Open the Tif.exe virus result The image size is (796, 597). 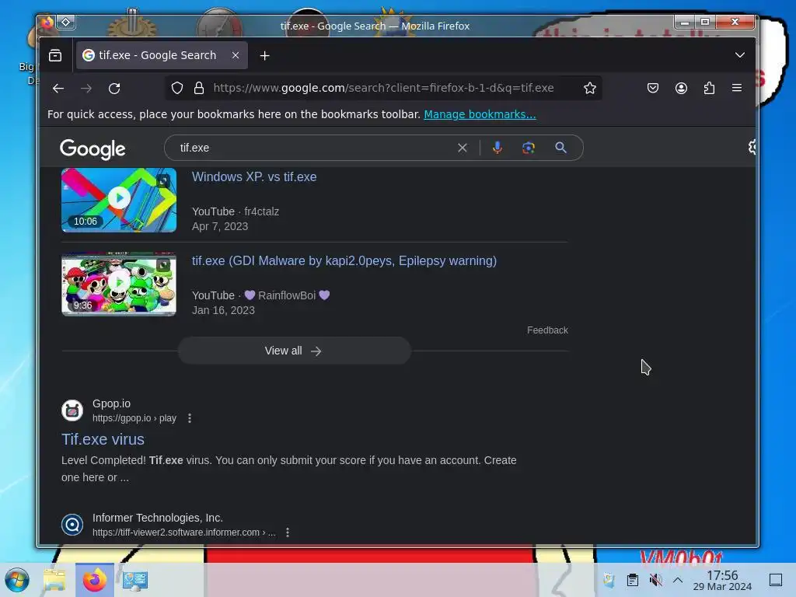103,439
